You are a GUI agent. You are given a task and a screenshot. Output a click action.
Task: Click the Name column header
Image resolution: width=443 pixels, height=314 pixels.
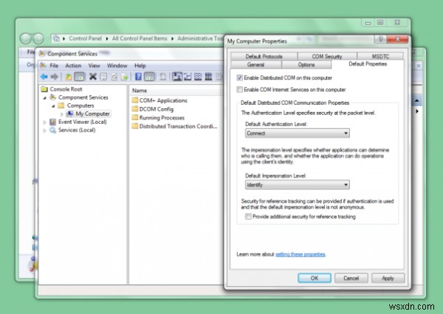pos(176,91)
